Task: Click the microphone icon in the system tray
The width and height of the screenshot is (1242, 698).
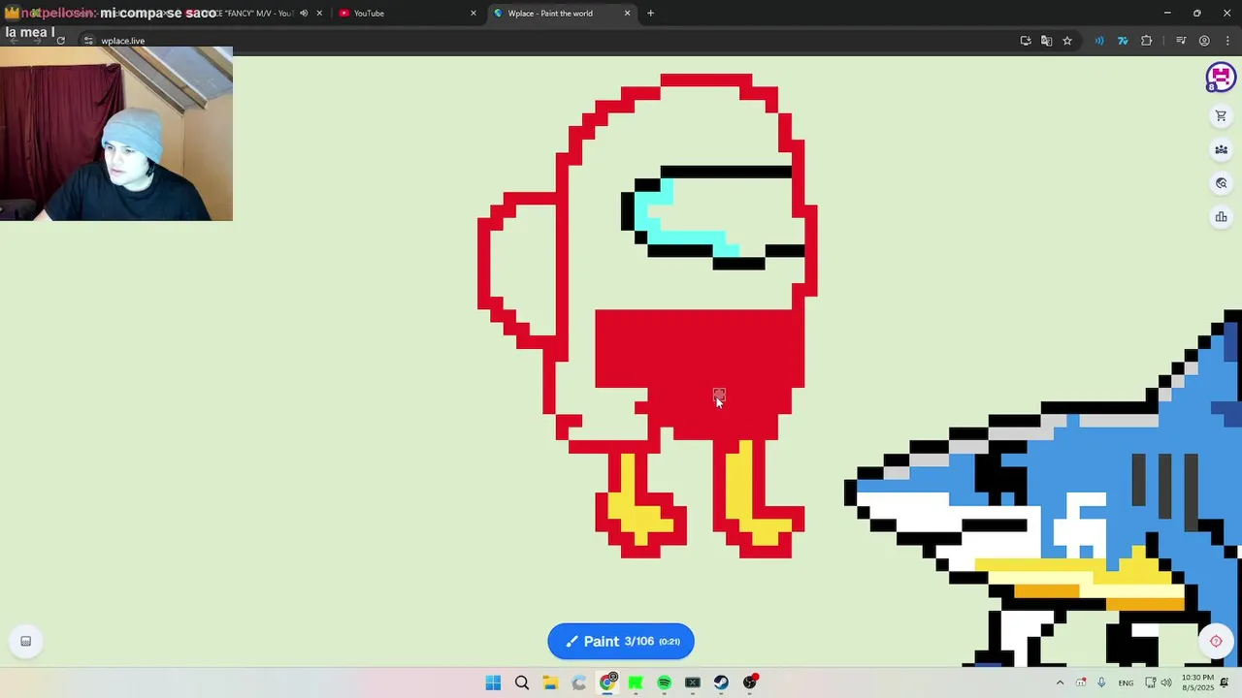Action: point(1101,682)
